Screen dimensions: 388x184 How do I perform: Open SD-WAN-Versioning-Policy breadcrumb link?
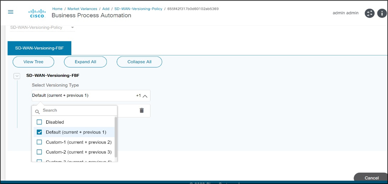tap(138, 9)
